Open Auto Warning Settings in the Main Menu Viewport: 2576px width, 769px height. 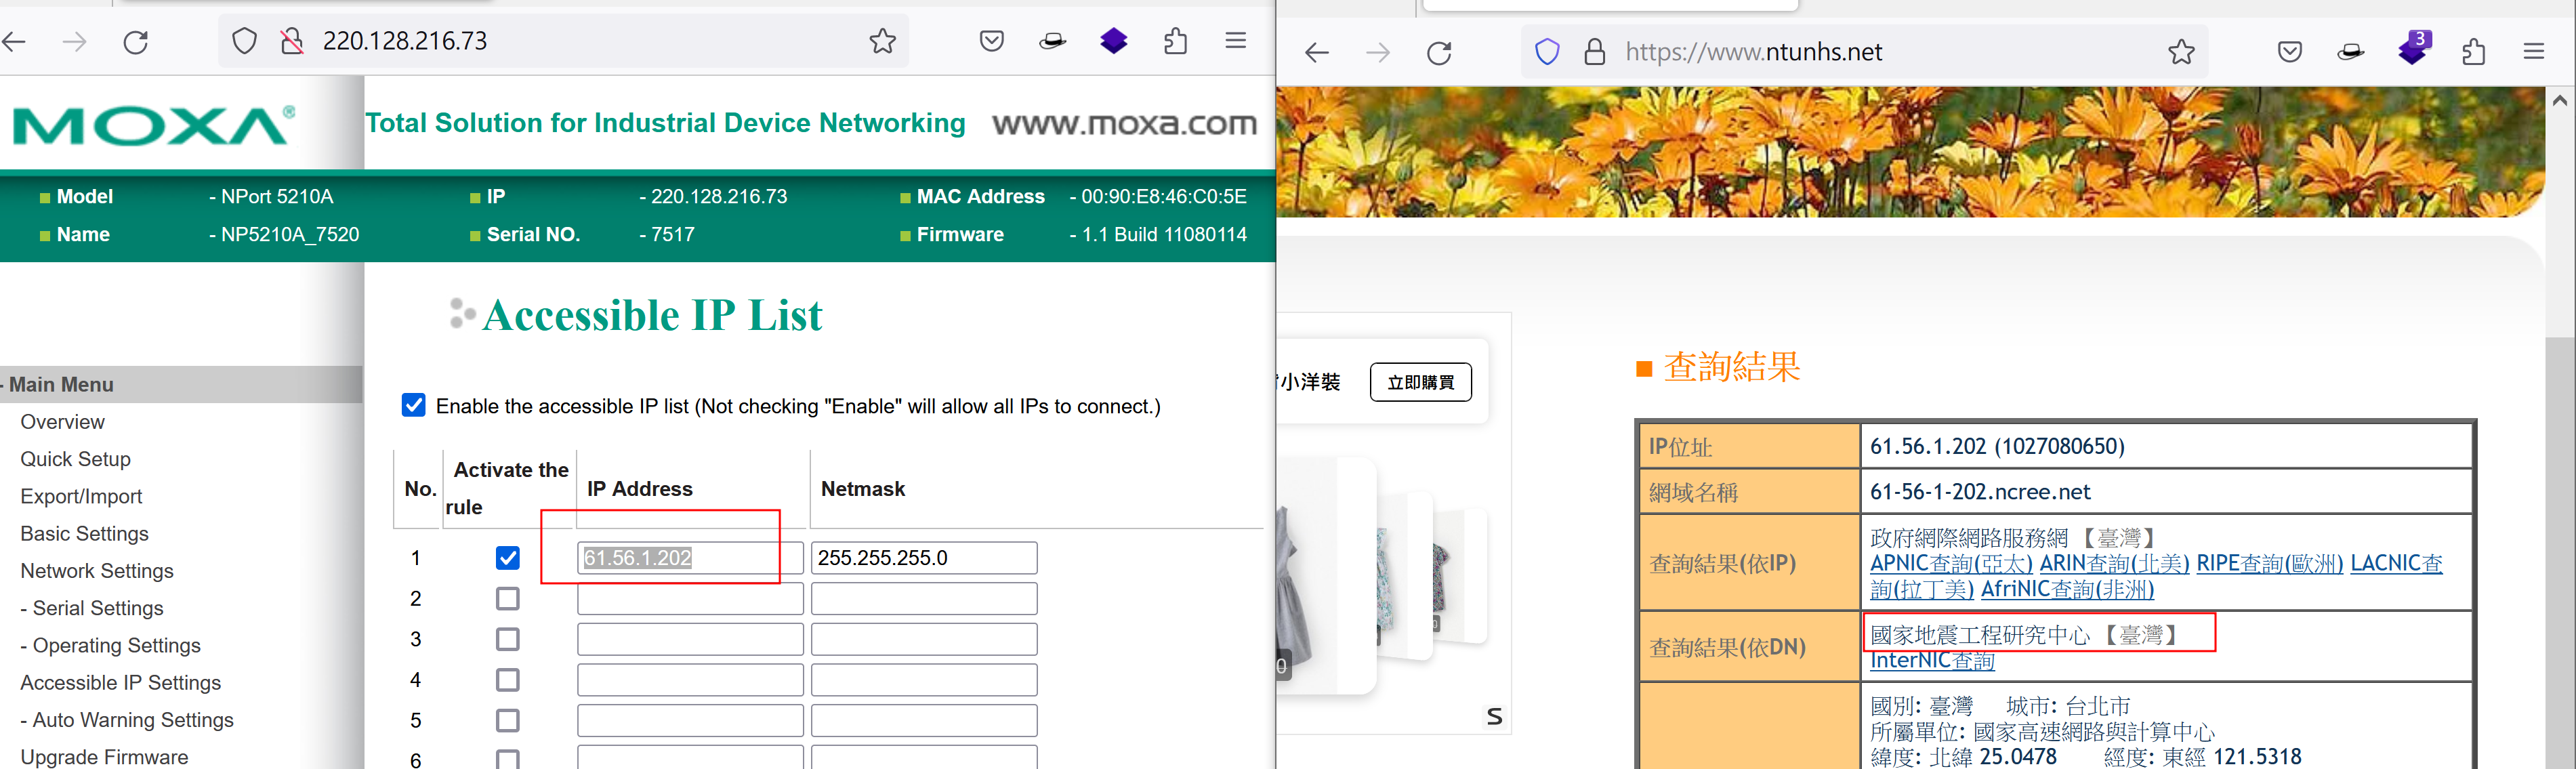[x=127, y=720]
